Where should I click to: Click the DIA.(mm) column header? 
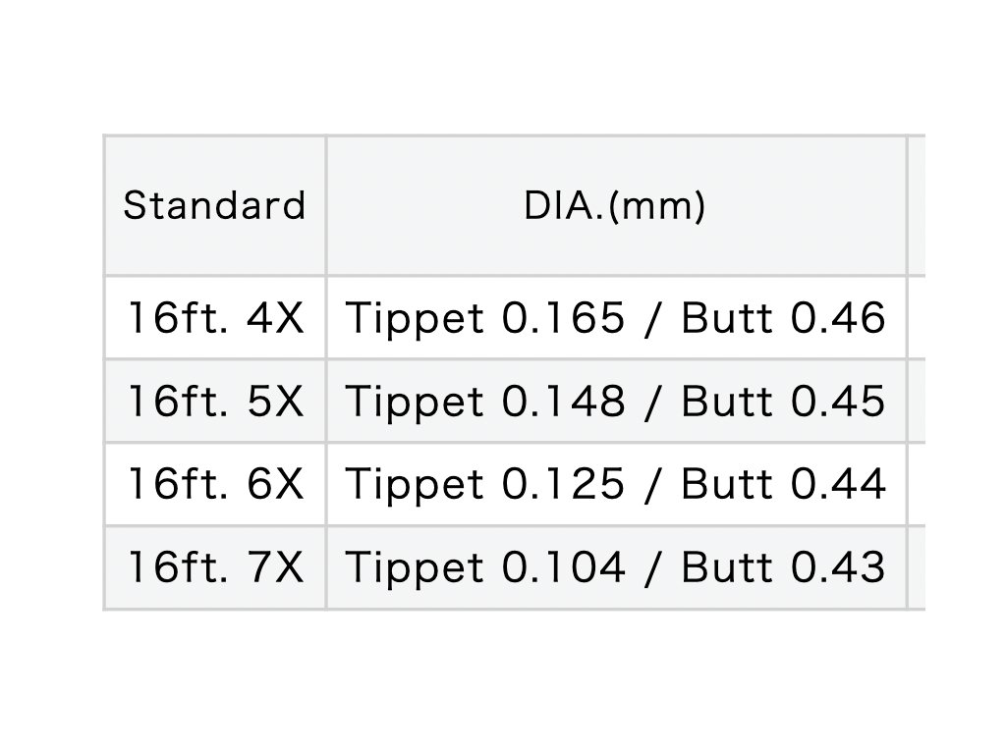pos(615,206)
